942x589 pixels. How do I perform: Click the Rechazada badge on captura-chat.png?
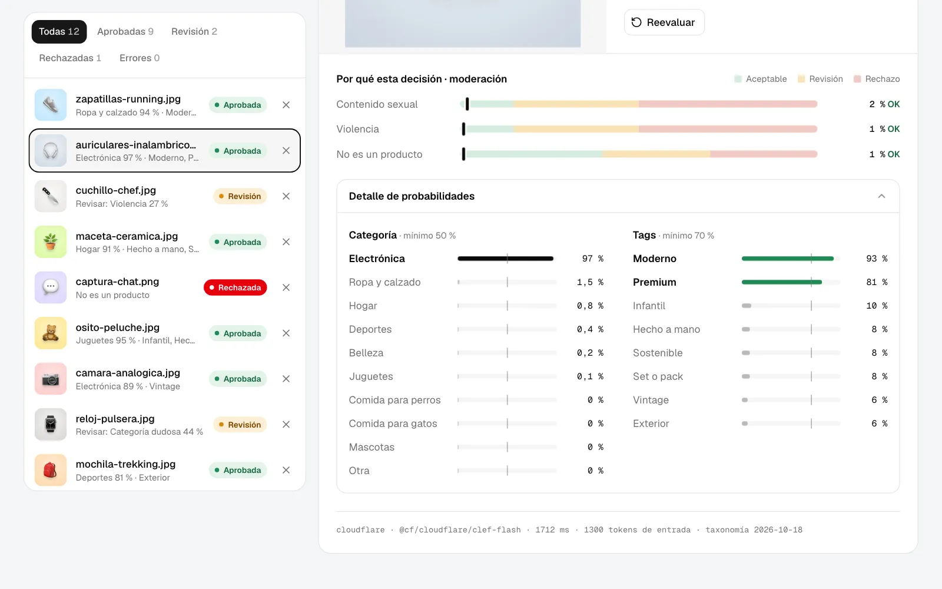point(235,287)
